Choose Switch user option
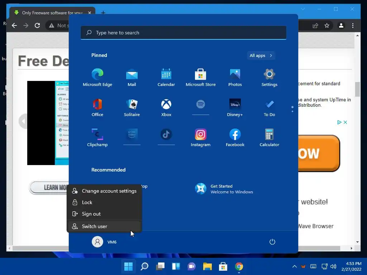Image resolution: width=367 pixels, height=275 pixels. point(104,226)
